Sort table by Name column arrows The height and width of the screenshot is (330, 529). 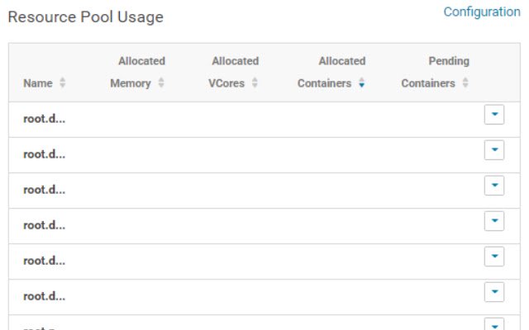[63, 82]
